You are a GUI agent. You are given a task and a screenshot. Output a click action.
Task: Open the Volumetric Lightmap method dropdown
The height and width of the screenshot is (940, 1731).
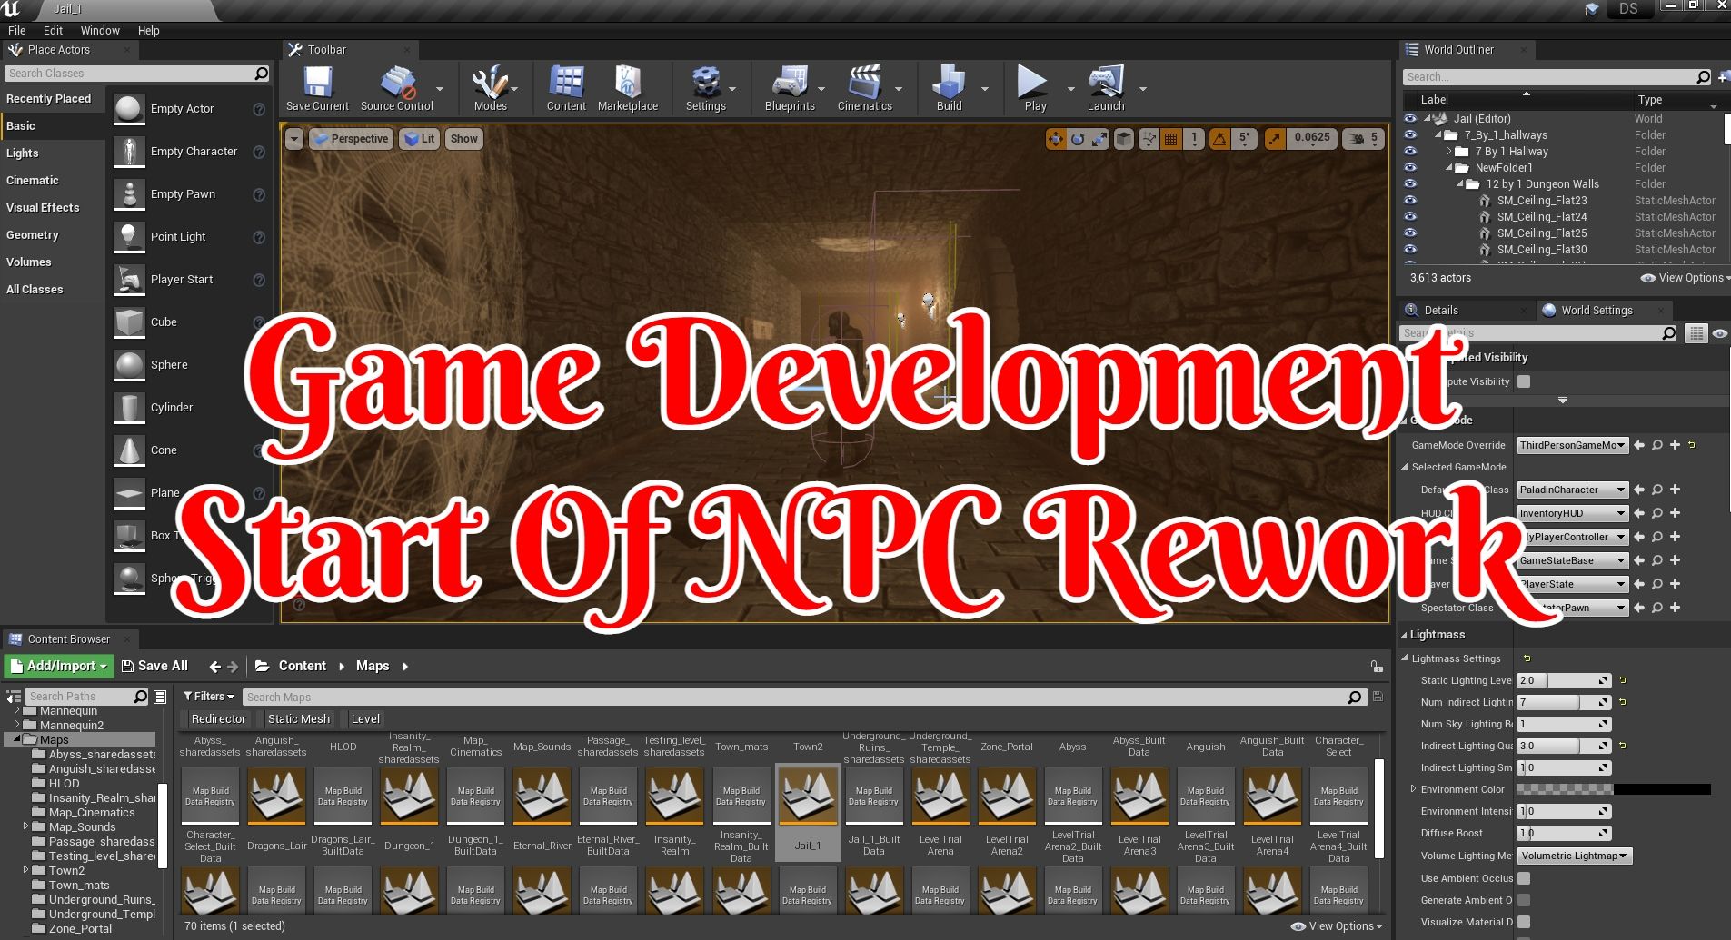(1574, 856)
